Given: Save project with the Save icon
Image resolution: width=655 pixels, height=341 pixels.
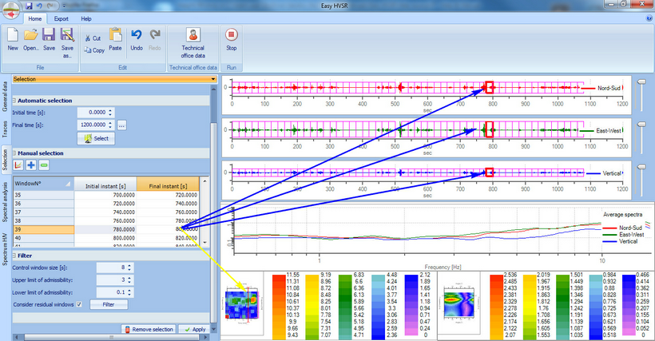Looking at the screenshot, I should click(x=49, y=35).
